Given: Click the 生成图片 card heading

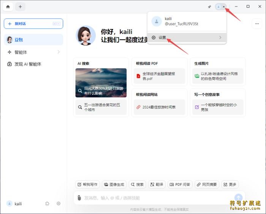Looking at the screenshot, I should coord(201,64).
